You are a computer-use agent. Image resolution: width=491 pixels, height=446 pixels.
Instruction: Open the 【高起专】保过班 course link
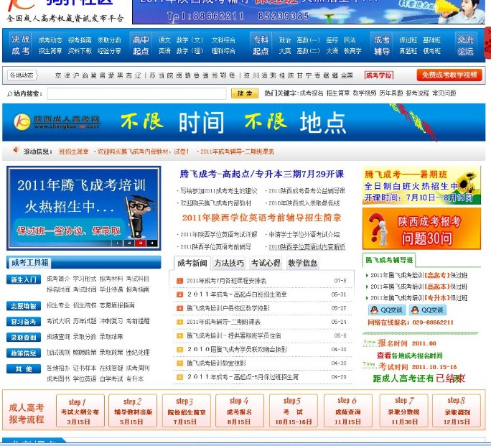pos(419,275)
